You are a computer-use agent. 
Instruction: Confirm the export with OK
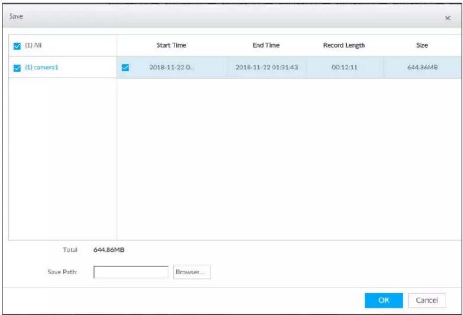point(384,300)
